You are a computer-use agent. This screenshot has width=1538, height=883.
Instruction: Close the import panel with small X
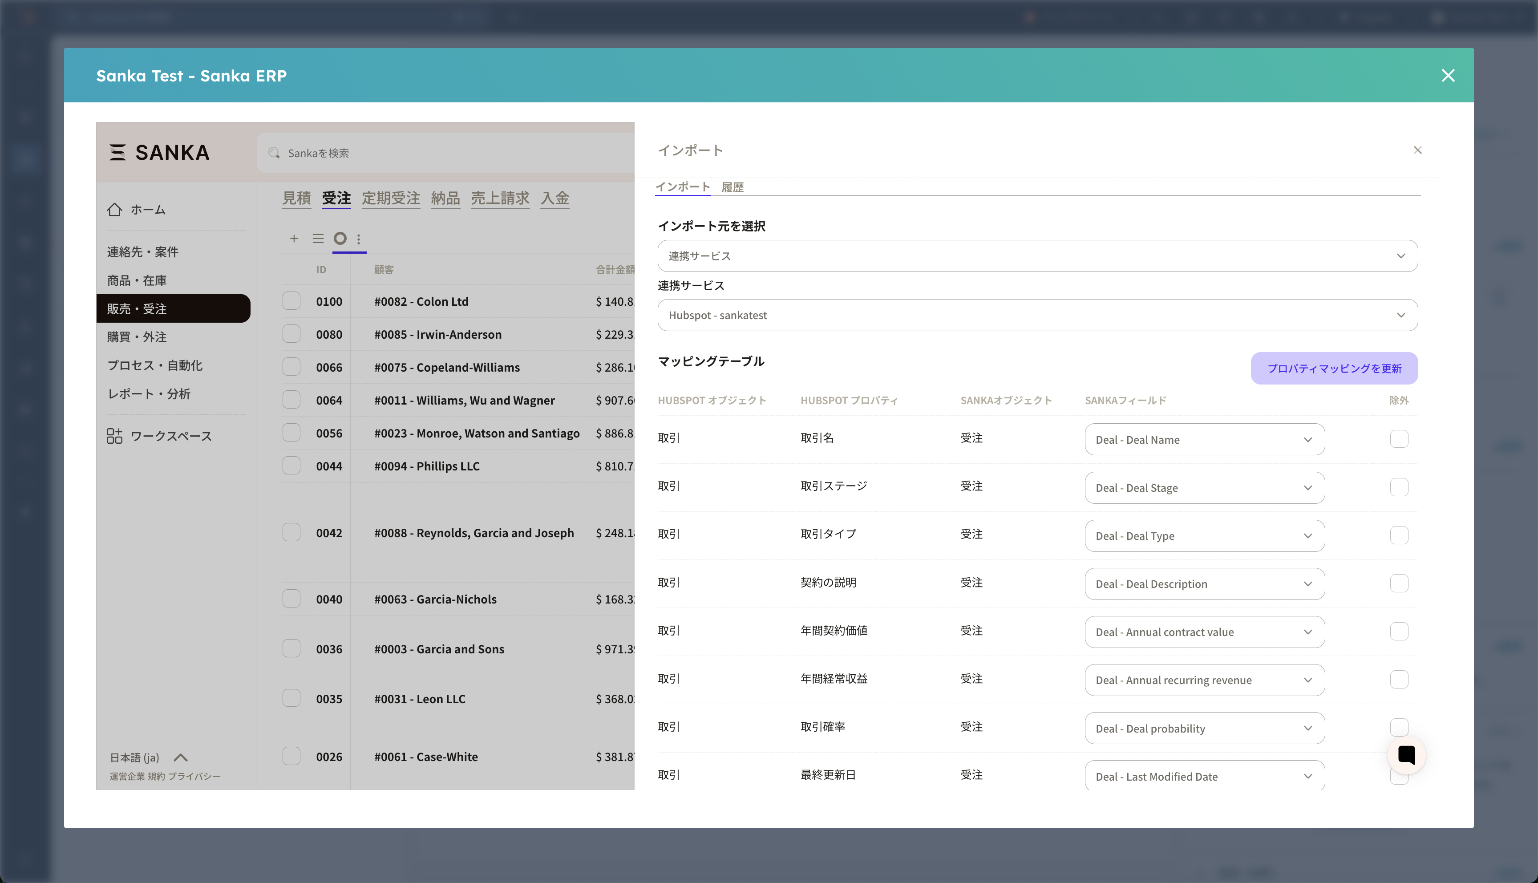(1417, 150)
